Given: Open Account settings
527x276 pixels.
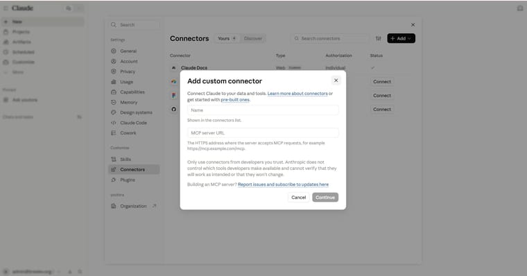Looking at the screenshot, I should [134, 62].
